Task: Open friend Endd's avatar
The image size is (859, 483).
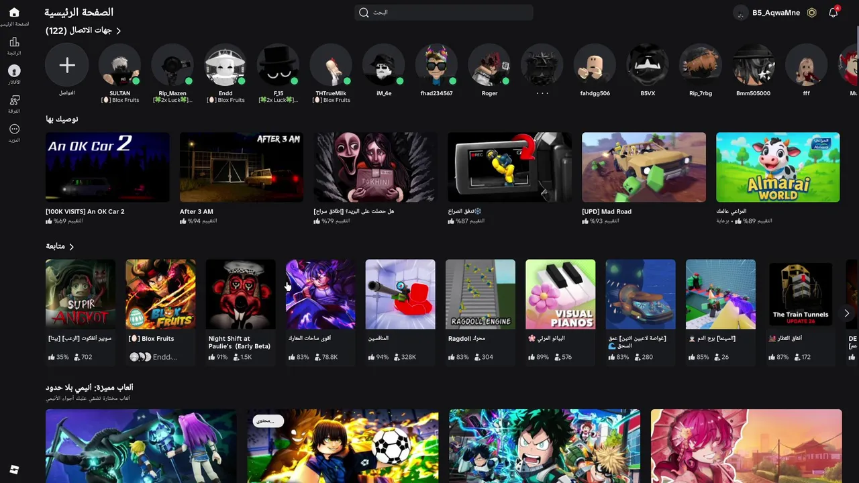Action: pos(225,65)
